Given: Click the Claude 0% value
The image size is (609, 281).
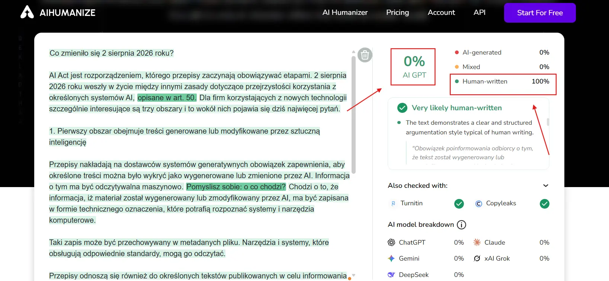Looking at the screenshot, I should (x=544, y=242).
